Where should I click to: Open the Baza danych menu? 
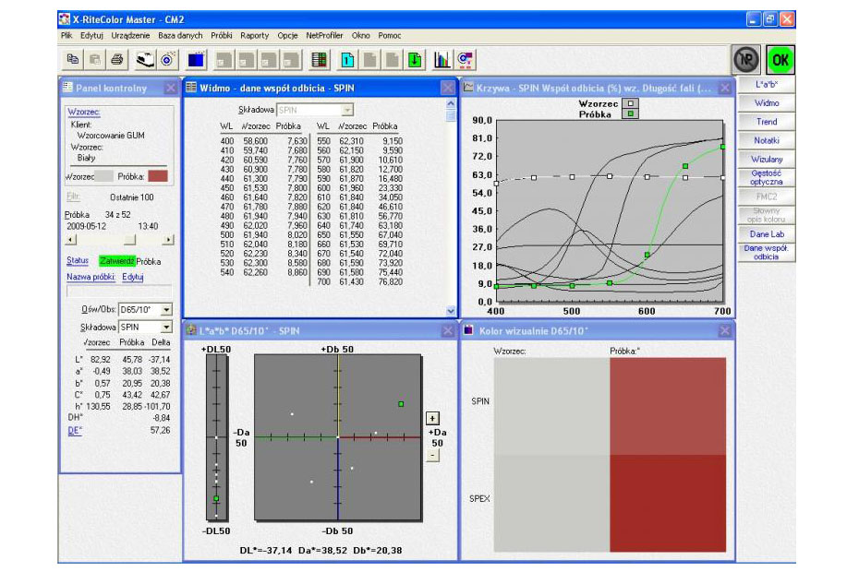[x=180, y=36]
